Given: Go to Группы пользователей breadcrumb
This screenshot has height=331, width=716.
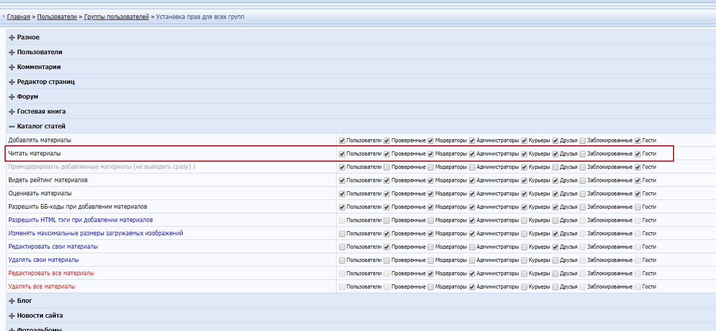Looking at the screenshot, I should point(117,17).
